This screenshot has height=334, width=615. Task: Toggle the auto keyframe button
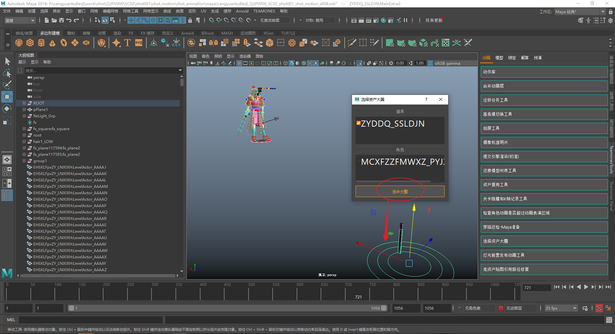pos(599,308)
